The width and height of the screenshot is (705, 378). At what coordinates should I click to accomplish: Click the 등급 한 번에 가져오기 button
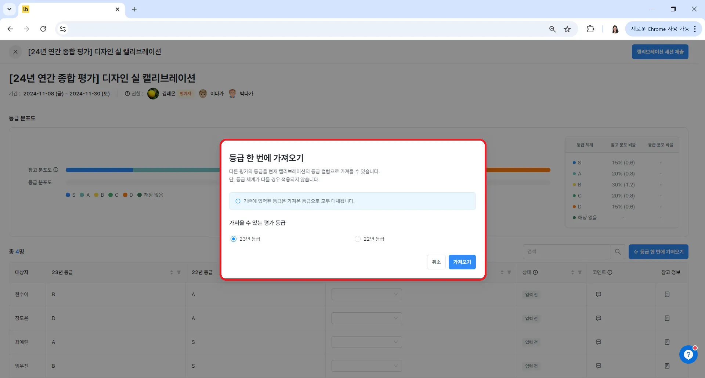pyautogui.click(x=658, y=252)
